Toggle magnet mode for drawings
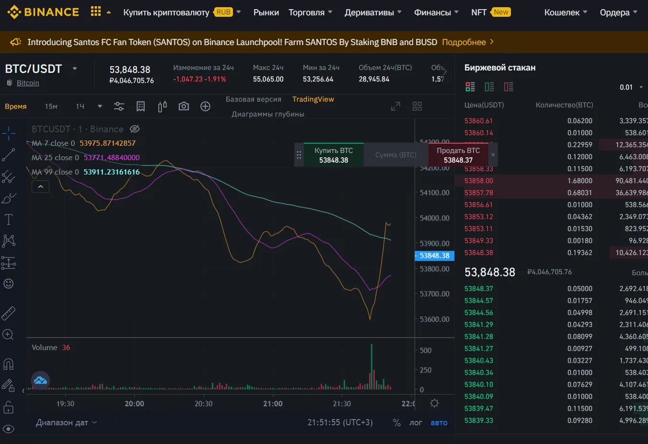648x444 pixels. point(9,364)
